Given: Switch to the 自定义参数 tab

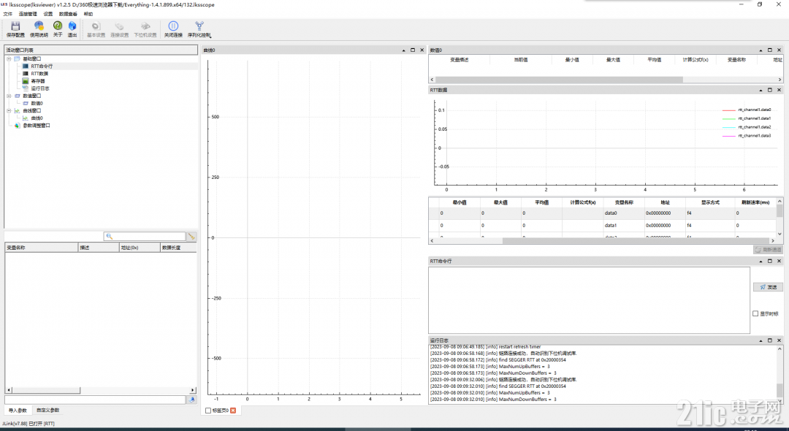Looking at the screenshot, I should click(47, 411).
